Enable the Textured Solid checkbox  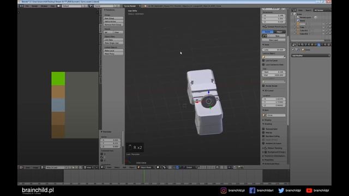click(263, 129)
